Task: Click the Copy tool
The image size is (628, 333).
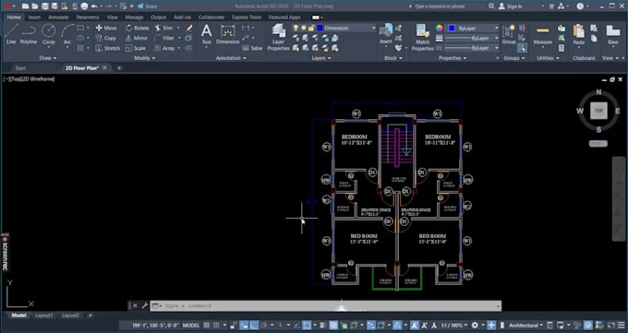Action: tap(106, 38)
